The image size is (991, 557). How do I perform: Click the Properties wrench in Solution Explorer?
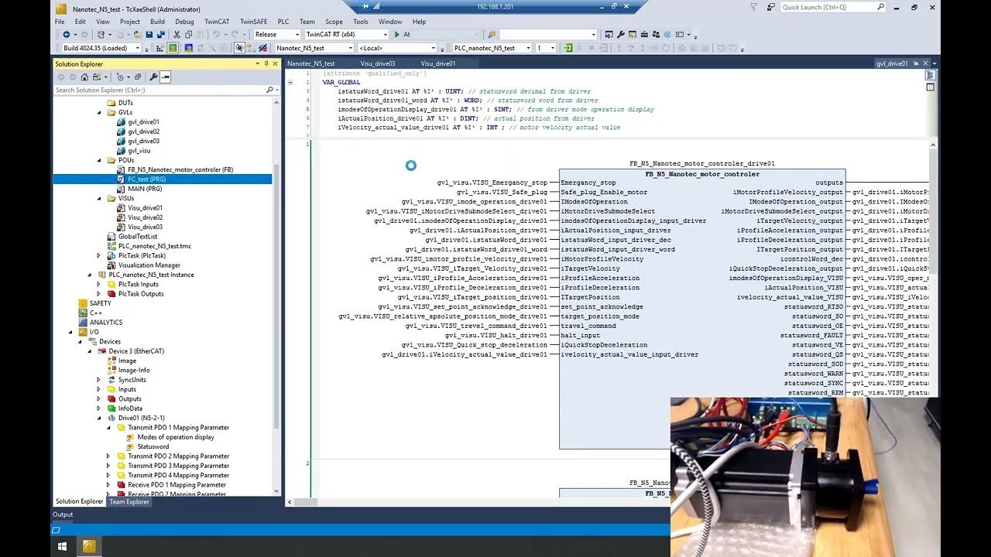click(x=153, y=77)
